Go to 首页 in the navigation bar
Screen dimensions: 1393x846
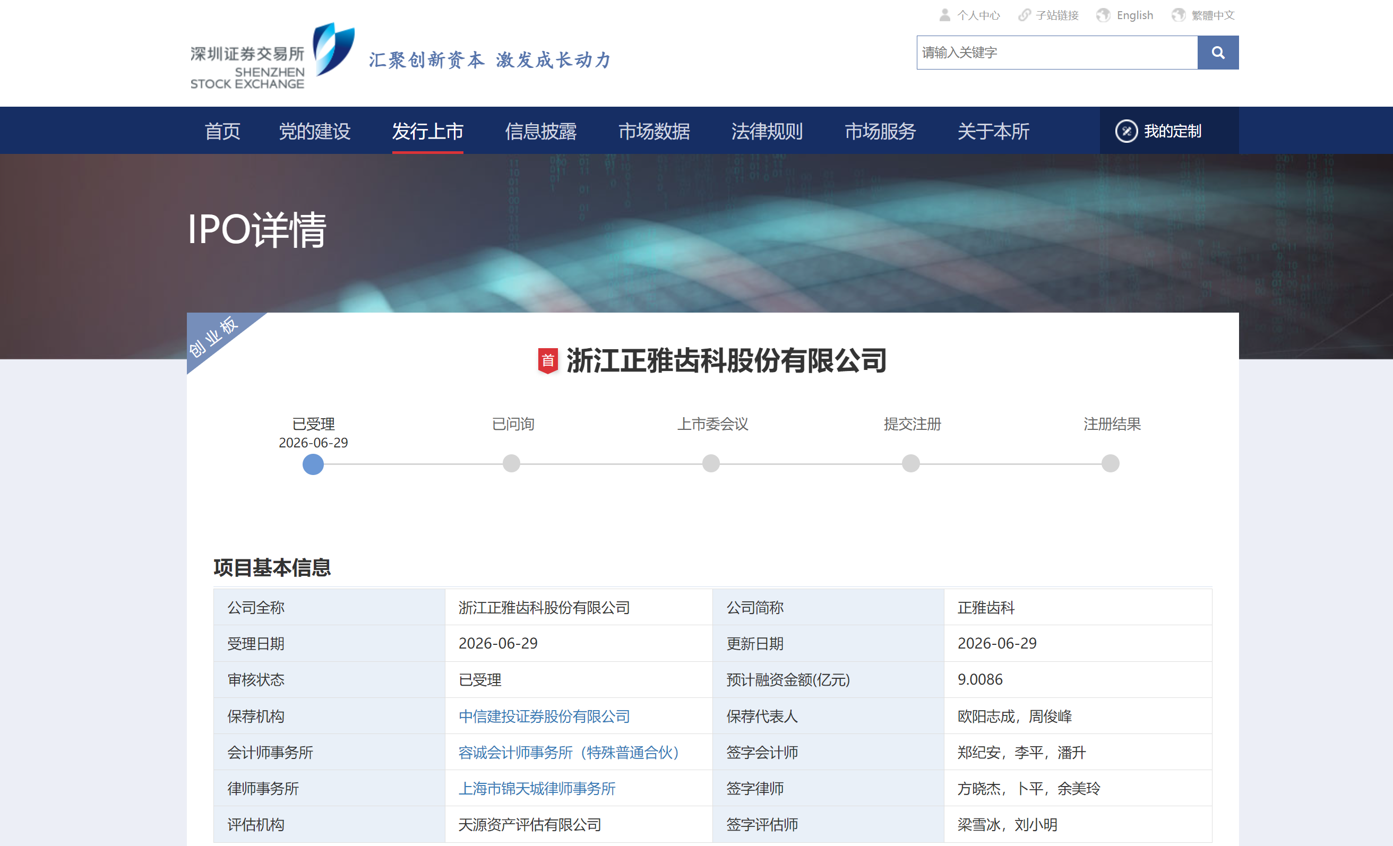click(x=222, y=131)
